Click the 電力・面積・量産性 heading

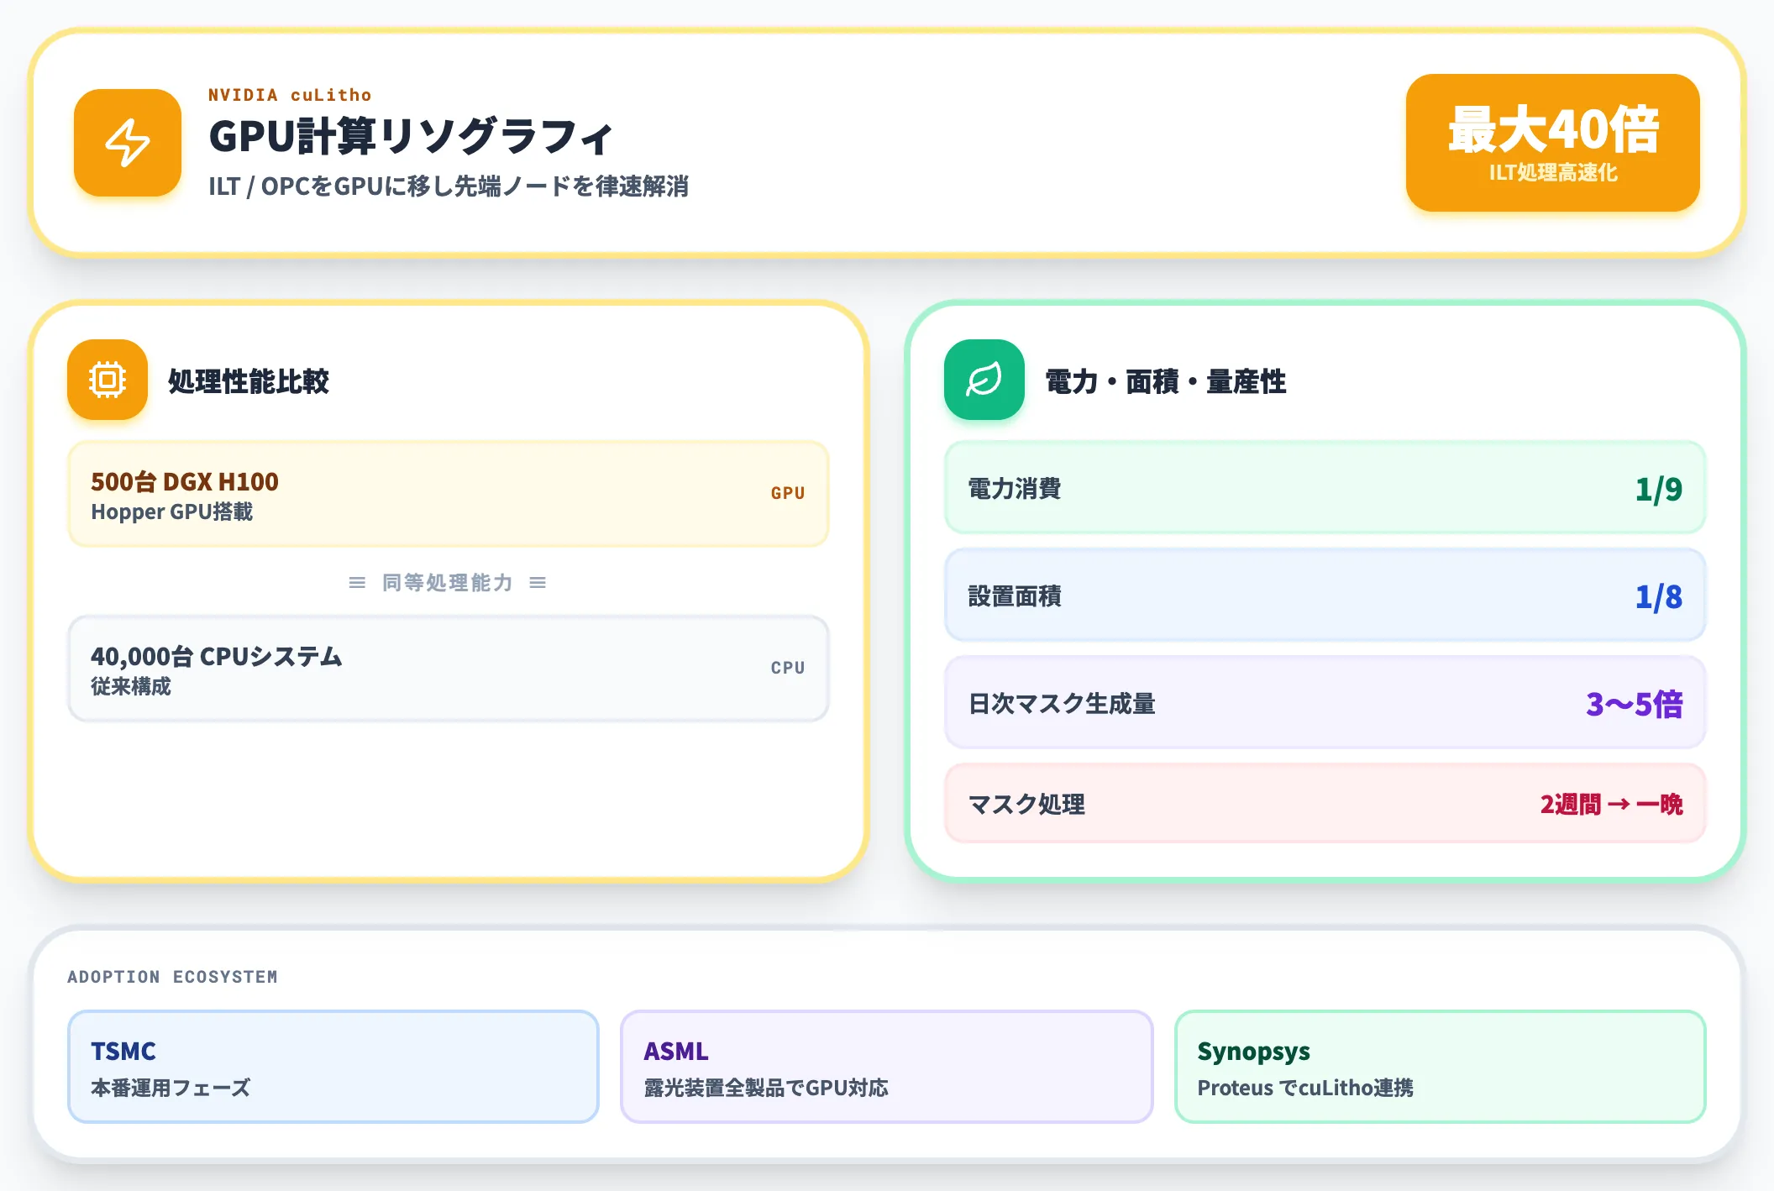click(1166, 381)
